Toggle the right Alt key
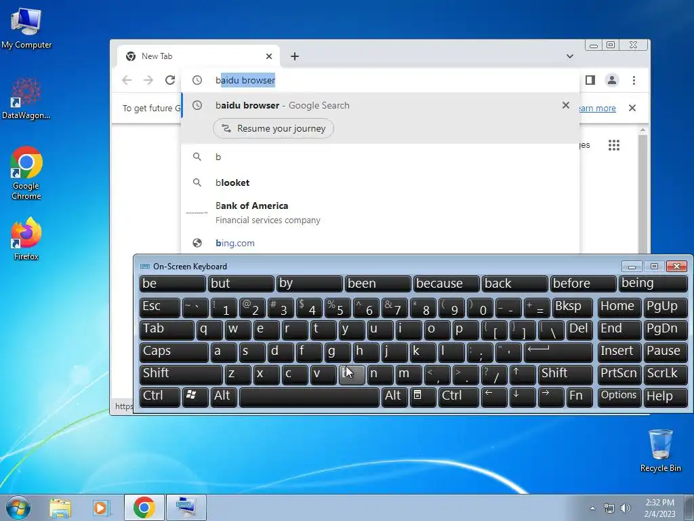The width and height of the screenshot is (694, 521). coord(394,396)
